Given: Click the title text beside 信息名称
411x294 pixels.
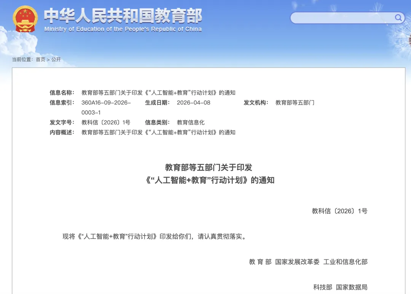Looking at the screenshot, I should [x=158, y=93].
